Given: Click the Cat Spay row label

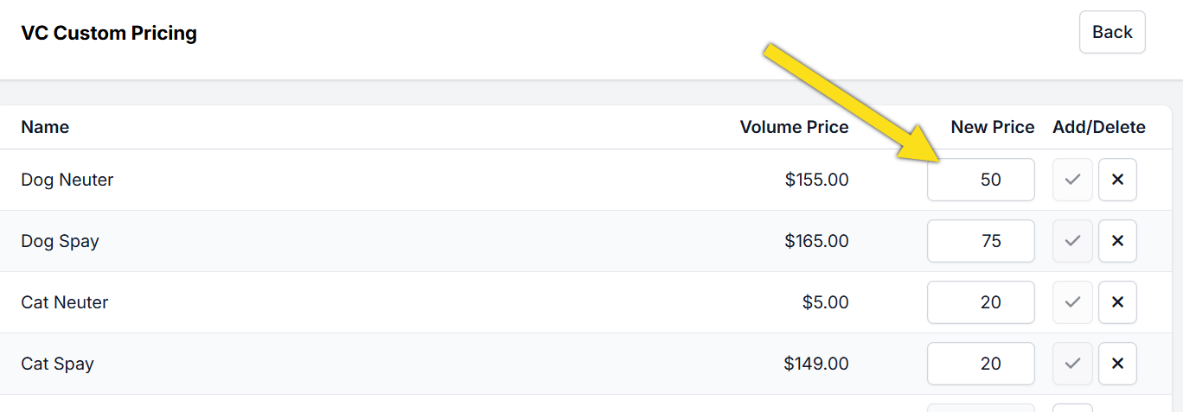Looking at the screenshot, I should pos(57,364).
